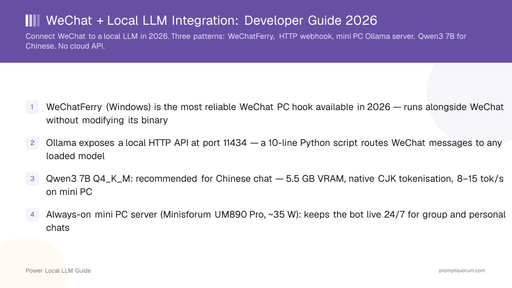Click the text 'Always-on mini PC server'
Image resolution: width=512 pixels, height=288 pixels.
[x=102, y=215]
